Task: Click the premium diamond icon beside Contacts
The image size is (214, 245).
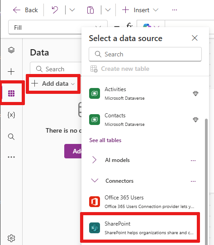Action: (195, 120)
